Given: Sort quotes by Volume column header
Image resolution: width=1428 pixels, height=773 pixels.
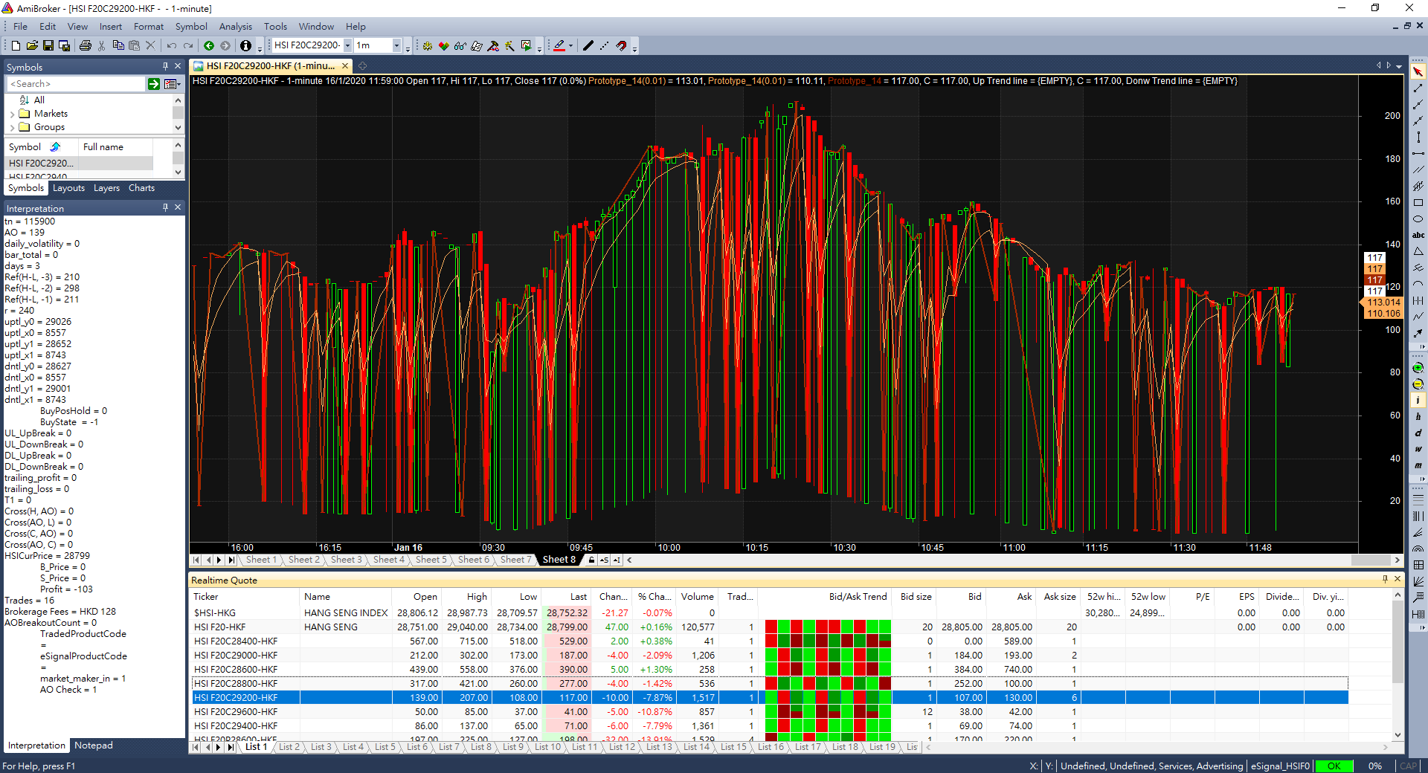Looking at the screenshot, I should (697, 596).
